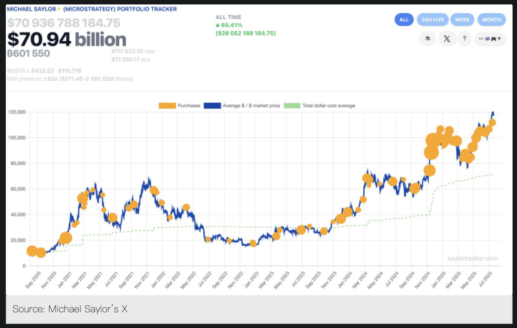
Task: Click the 120,000 y-axis label
Action: 17,112
